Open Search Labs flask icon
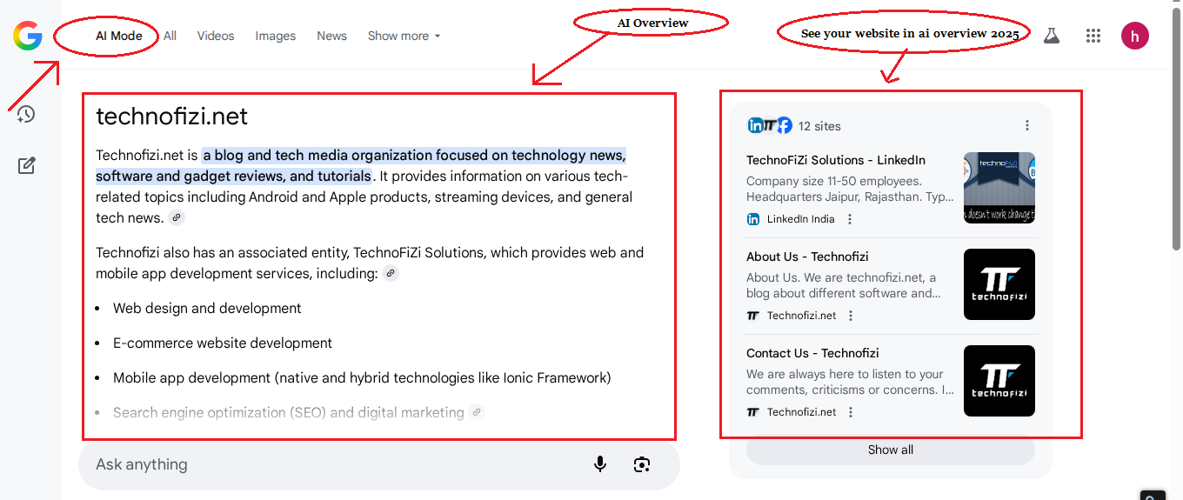1183x500 pixels. click(x=1051, y=36)
